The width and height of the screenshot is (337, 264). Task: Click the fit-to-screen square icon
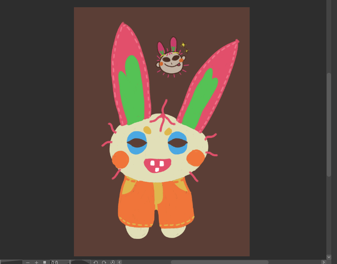(x=45, y=262)
